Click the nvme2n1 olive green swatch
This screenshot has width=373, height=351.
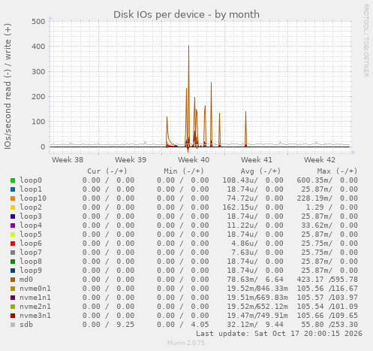pyautogui.click(x=13, y=307)
